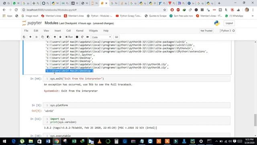257x145 pixels.
Task: Show hidden system tray icons chevron
Action: pyautogui.click(x=216, y=141)
